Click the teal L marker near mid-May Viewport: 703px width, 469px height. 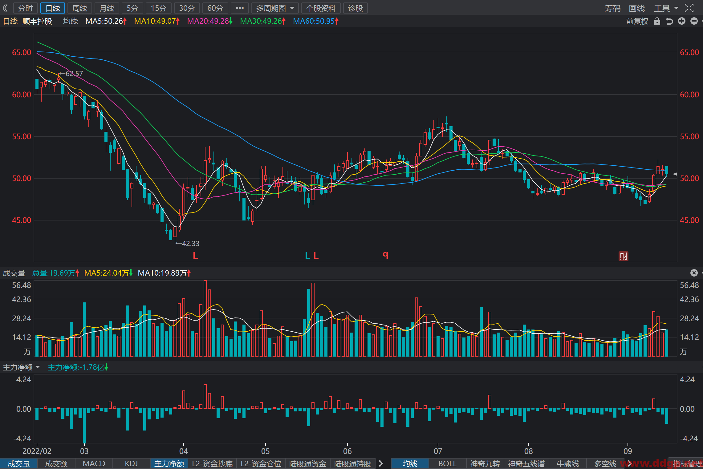(307, 255)
